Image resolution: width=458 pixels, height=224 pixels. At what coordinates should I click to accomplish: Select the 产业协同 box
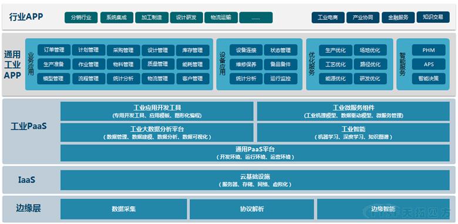(x=363, y=18)
